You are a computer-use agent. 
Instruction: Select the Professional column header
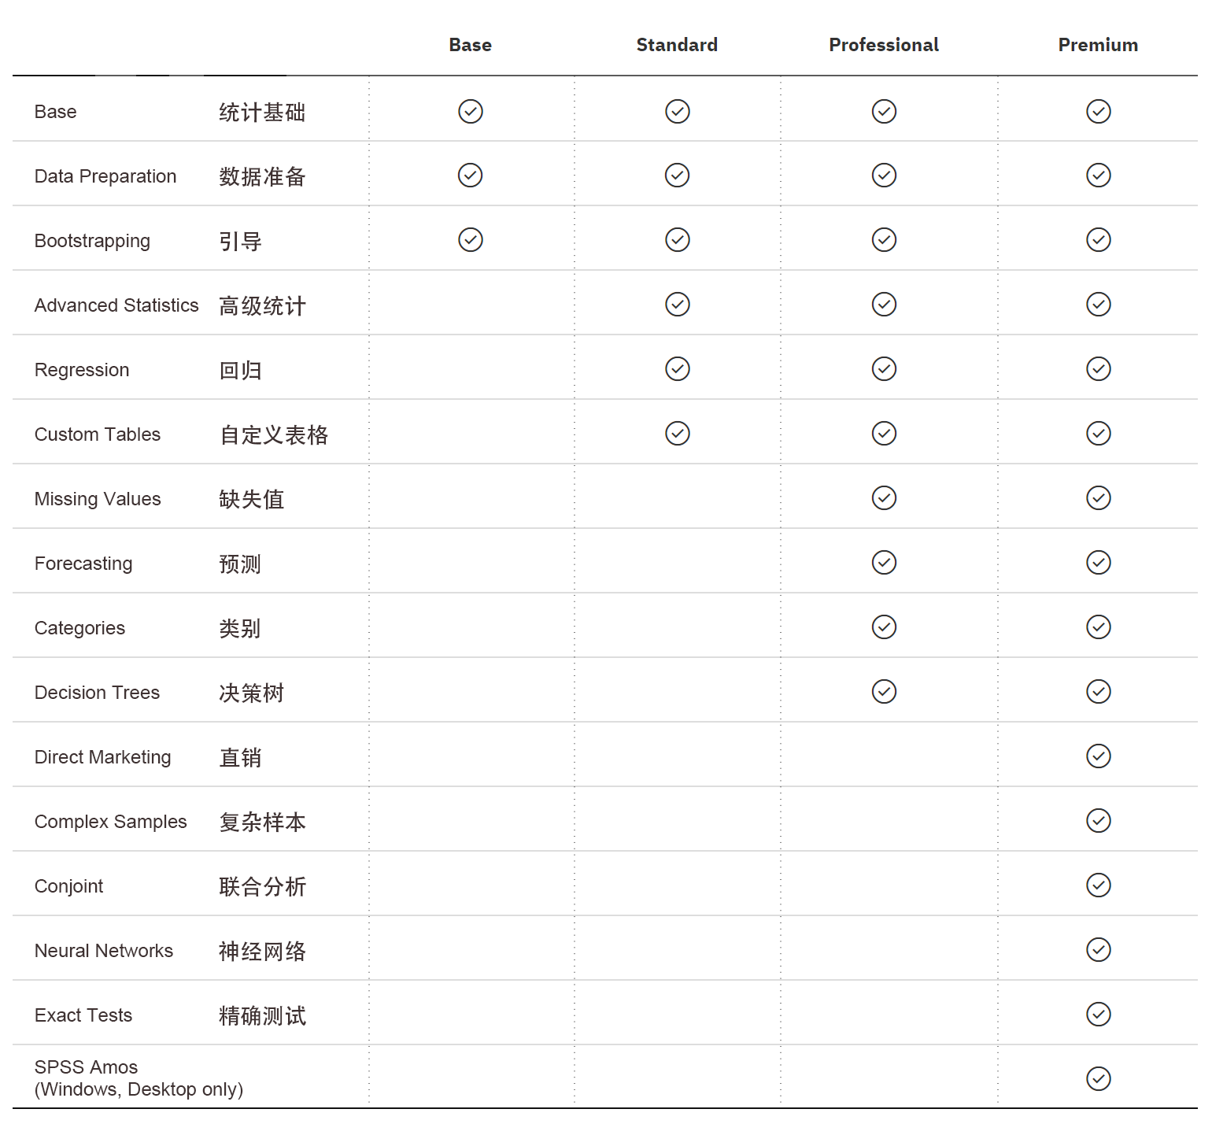click(884, 45)
